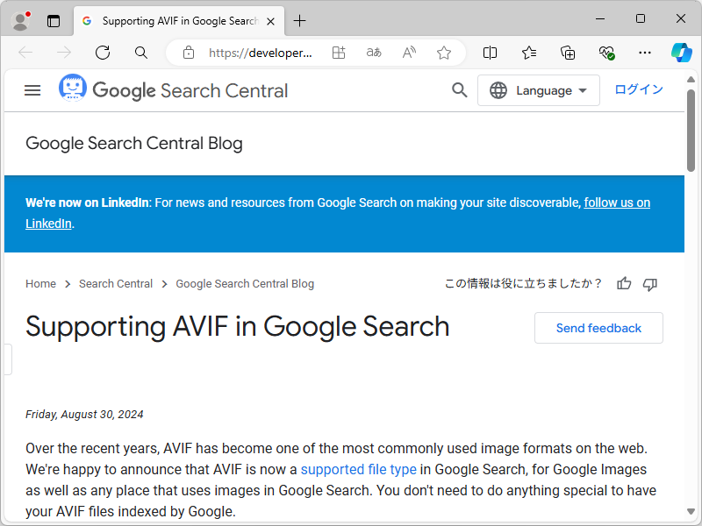This screenshot has height=526, width=702.
Task: Open the tab actions menu
Action: coord(53,20)
